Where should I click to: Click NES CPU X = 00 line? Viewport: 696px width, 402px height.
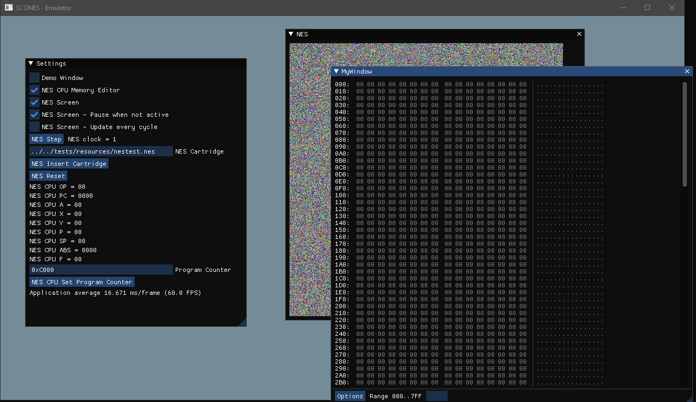click(56, 214)
